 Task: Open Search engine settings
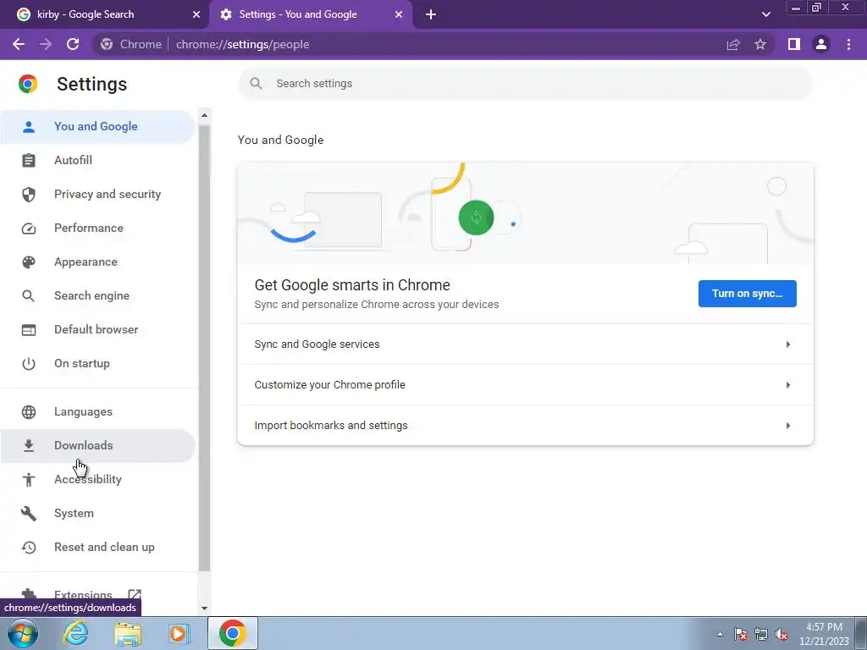pos(97,295)
